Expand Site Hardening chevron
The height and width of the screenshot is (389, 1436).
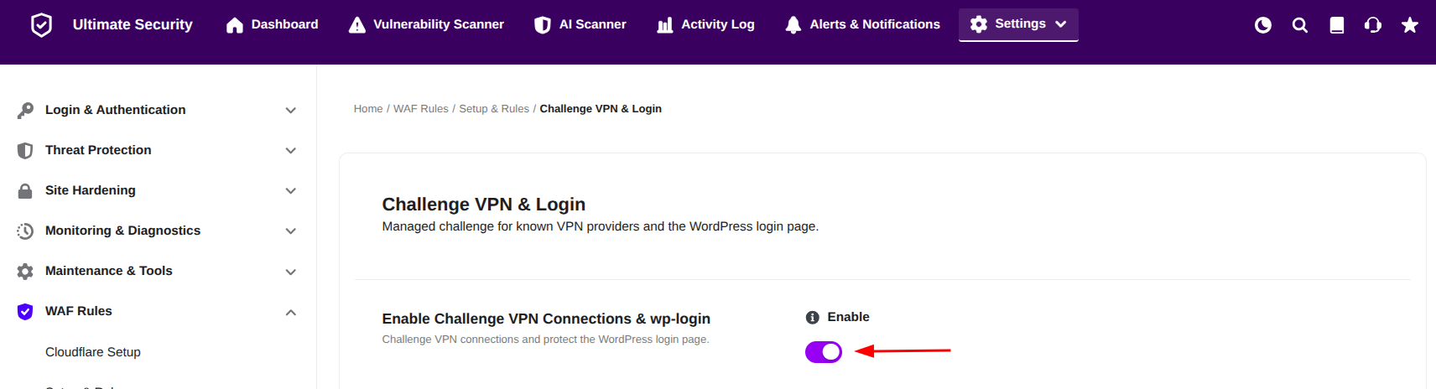point(291,190)
